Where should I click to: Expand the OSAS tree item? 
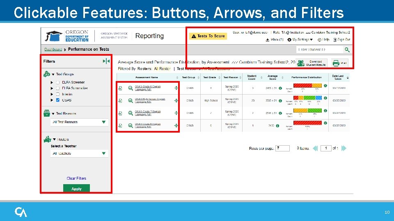click(x=52, y=100)
